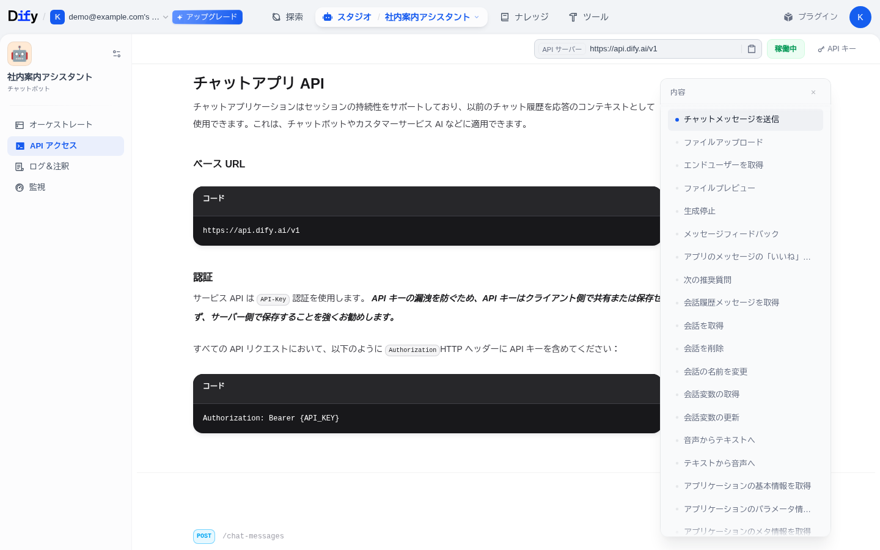The image size is (880, 550).
Task: Open 監視 monitoring page
Action: pos(65,187)
